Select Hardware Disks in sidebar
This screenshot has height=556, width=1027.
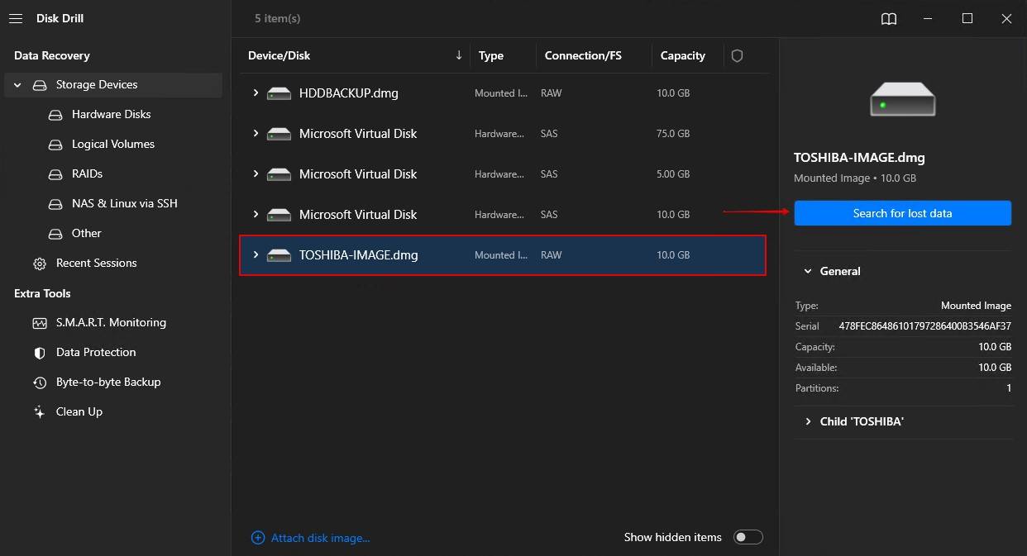click(112, 114)
